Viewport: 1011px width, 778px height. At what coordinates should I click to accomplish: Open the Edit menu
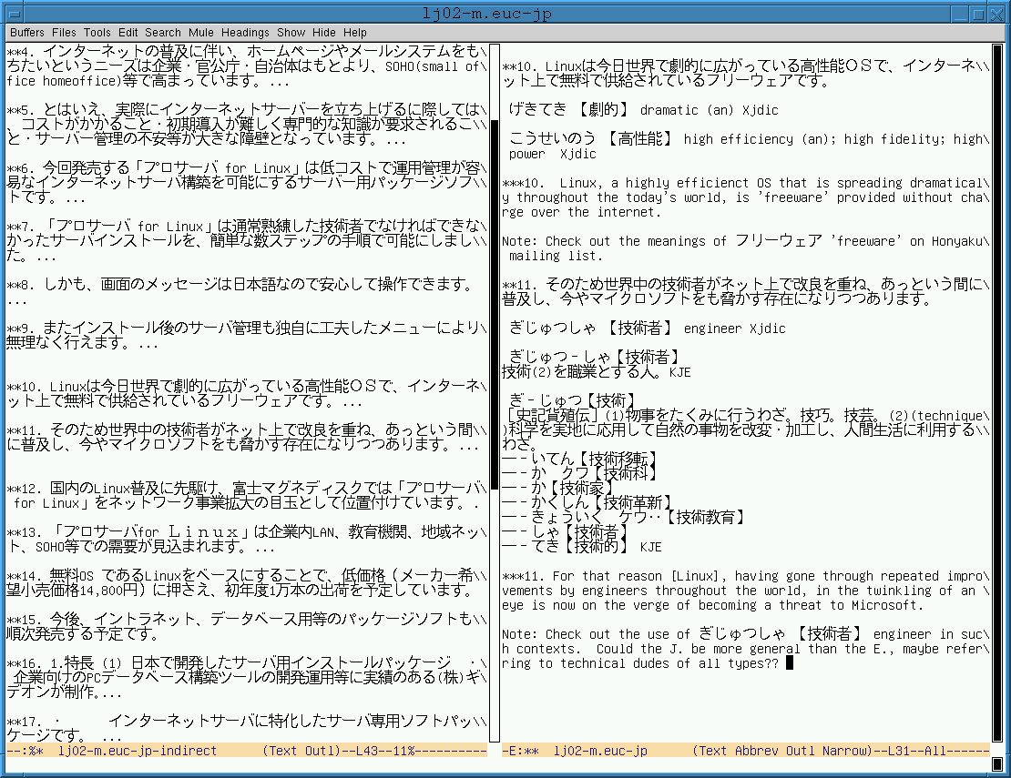click(128, 32)
